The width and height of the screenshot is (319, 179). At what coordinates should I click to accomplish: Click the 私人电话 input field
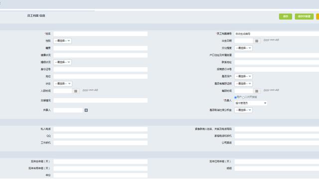click(101, 129)
